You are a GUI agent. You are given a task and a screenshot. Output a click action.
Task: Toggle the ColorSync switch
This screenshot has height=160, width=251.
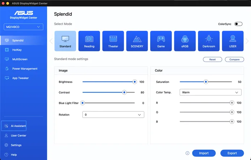click(x=238, y=24)
